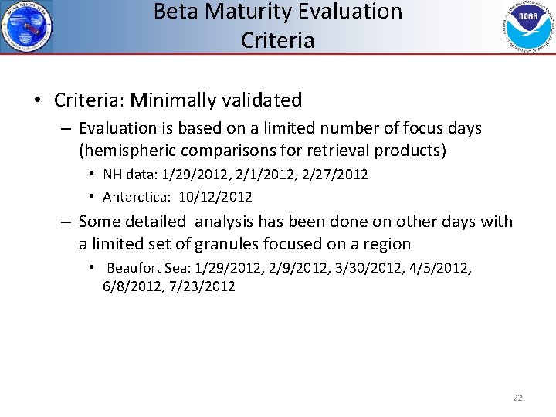Viewport: 556px width, 417px height.
Task: Select the slide title 'Beta Maturity Evaluation'
Action: tap(278, 12)
